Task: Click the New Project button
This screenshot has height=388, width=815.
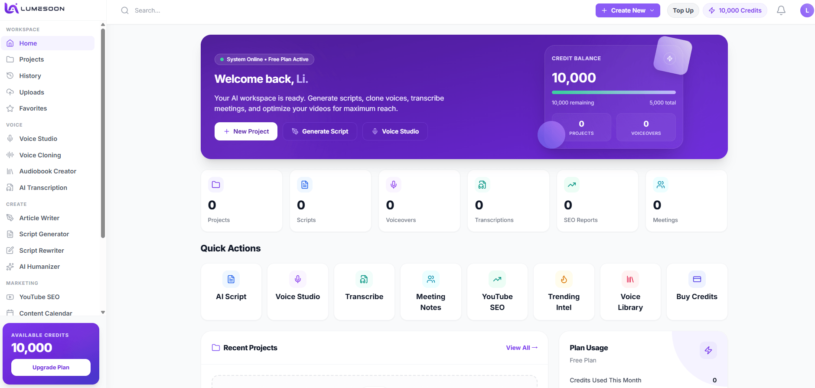Action: [x=246, y=131]
